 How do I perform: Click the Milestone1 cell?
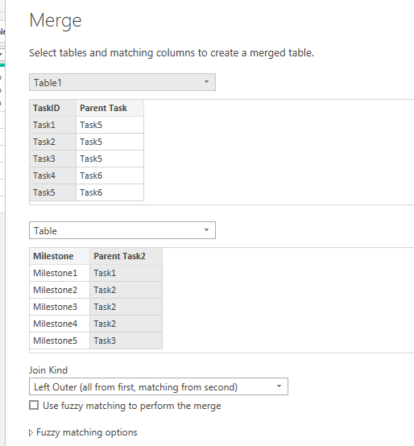tap(60, 273)
